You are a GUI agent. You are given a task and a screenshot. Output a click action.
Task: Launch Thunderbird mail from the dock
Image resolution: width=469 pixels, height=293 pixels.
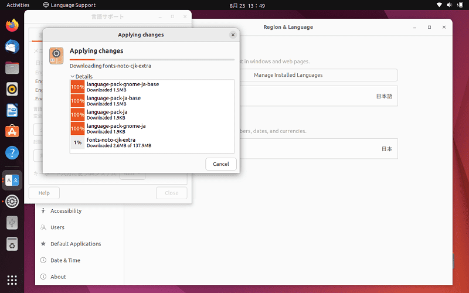pyautogui.click(x=12, y=47)
